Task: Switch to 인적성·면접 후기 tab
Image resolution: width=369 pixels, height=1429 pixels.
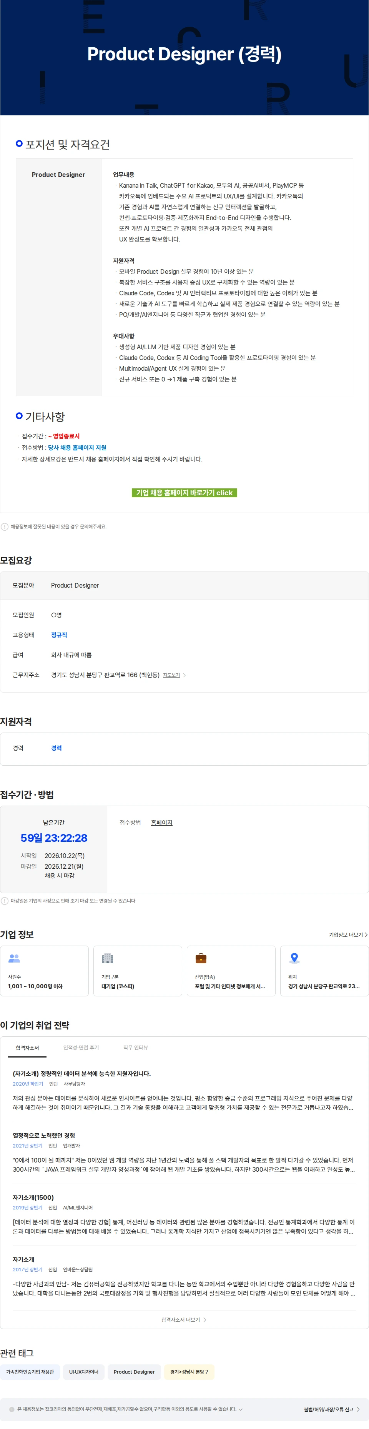Action: click(x=81, y=1048)
